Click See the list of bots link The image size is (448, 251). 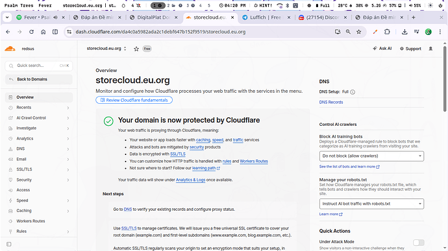(x=349, y=167)
